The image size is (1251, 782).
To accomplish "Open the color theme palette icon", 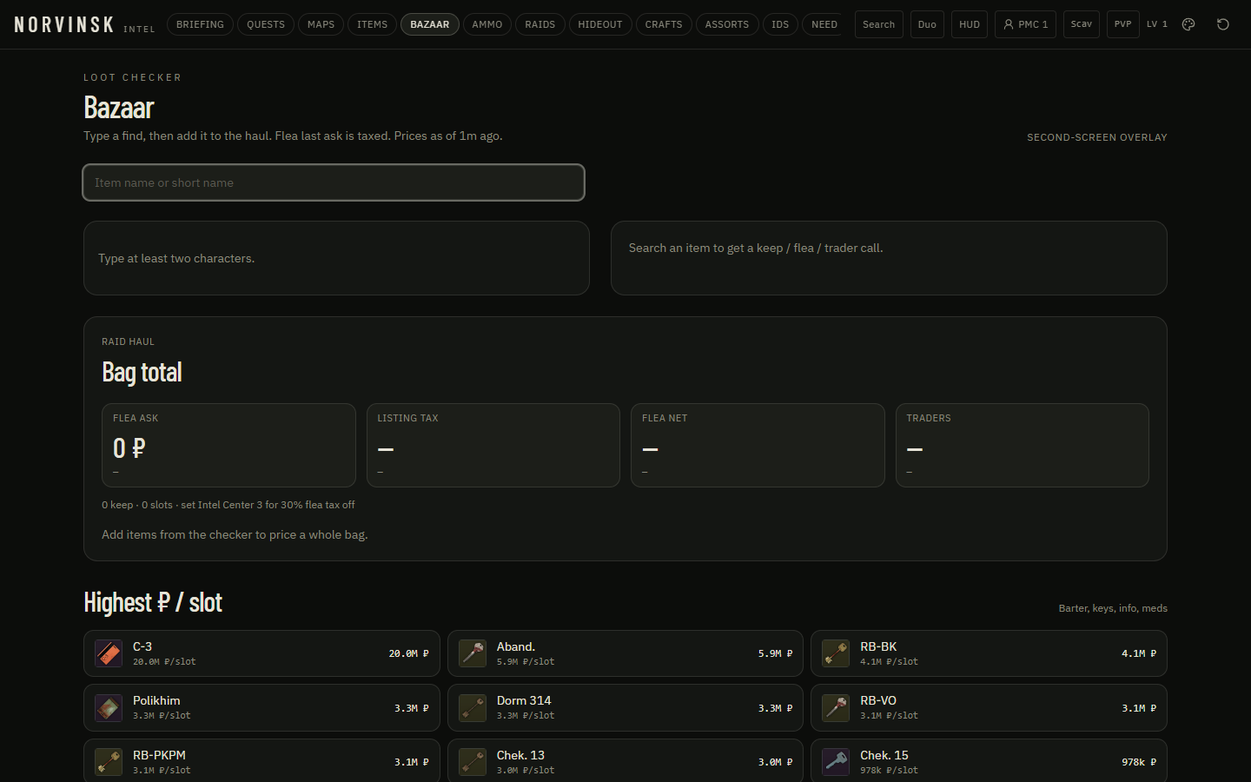I will [x=1188, y=24].
